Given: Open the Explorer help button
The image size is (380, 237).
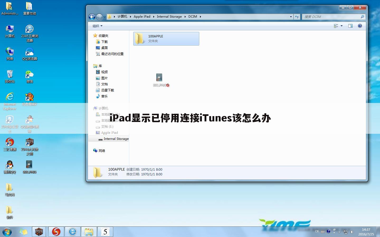Looking at the screenshot, I should (360, 26).
